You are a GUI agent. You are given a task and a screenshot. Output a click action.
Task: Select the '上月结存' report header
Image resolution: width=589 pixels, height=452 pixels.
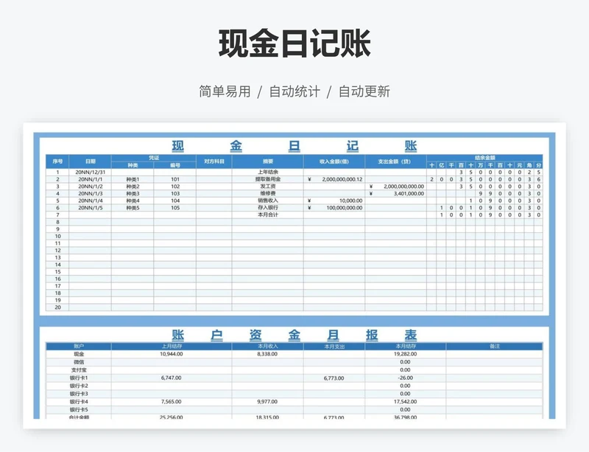pyautogui.click(x=172, y=347)
